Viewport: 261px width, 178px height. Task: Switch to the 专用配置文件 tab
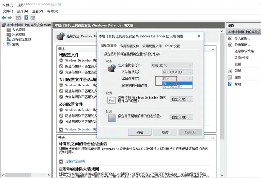click(x=130, y=46)
